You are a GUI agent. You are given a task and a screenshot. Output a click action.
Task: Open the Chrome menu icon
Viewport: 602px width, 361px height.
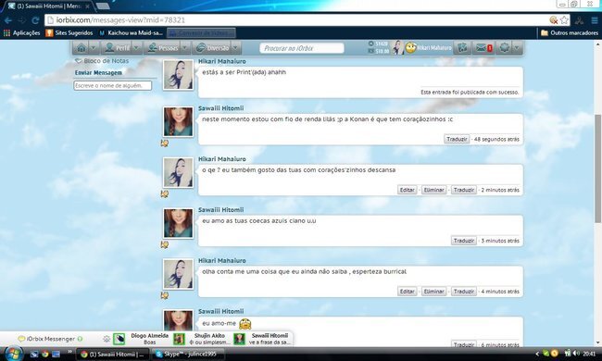point(594,20)
